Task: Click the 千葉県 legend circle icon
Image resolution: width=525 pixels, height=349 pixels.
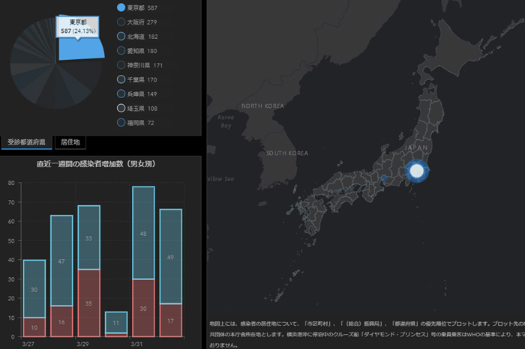Action: 121,79
